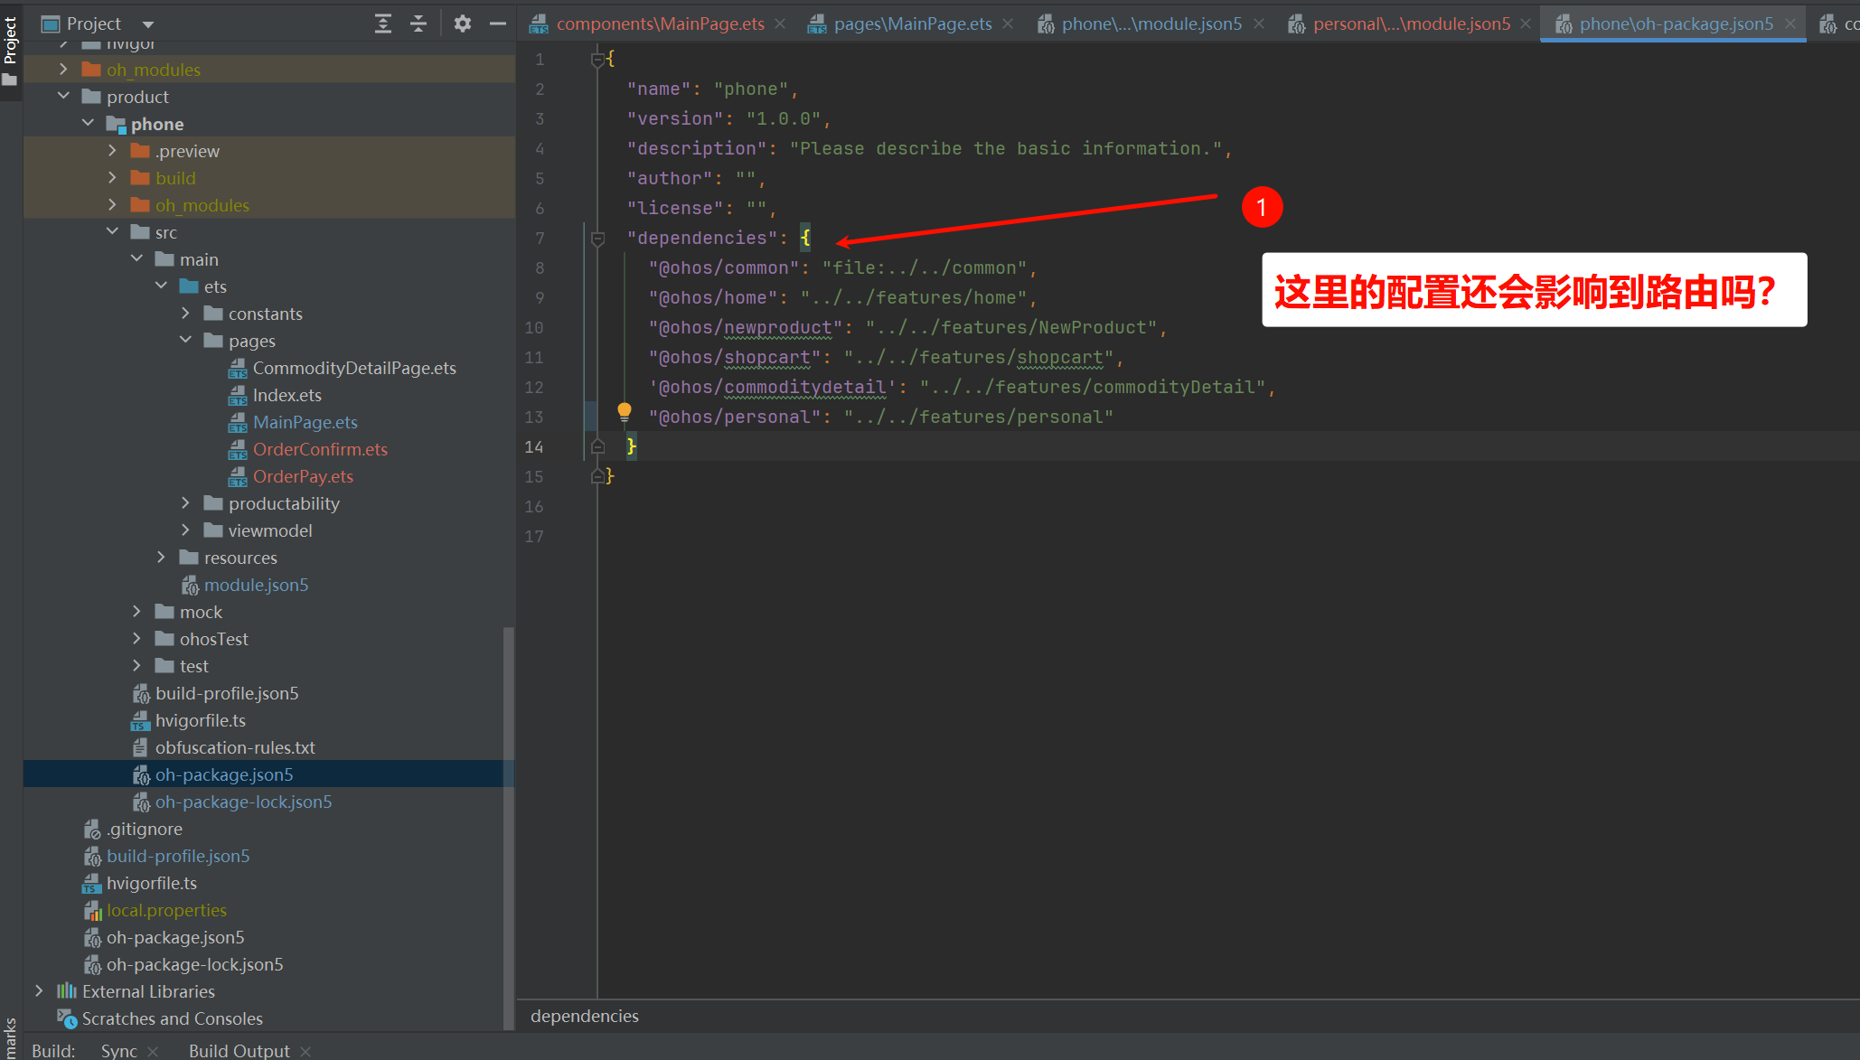The image size is (1860, 1060).
Task: Open Project view dropdown arrow
Action: [148, 23]
